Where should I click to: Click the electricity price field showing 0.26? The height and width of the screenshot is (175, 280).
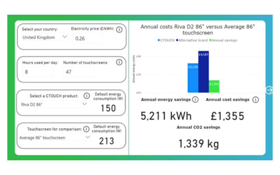pyautogui.click(x=88, y=38)
